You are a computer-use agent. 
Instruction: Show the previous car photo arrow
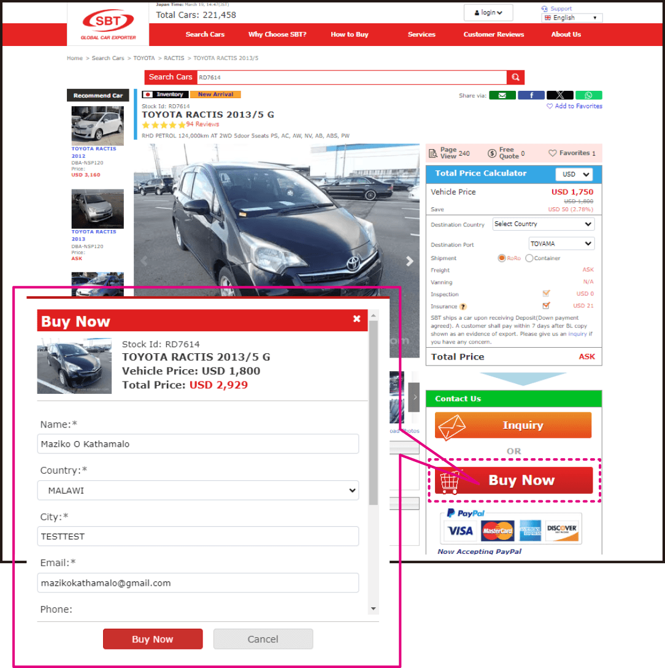point(144,261)
